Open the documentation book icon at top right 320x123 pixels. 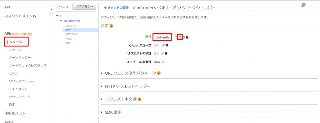point(303,6)
